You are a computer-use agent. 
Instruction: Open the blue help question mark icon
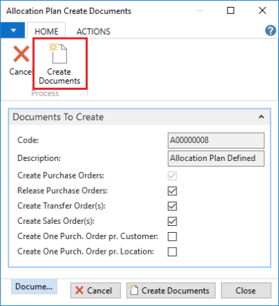click(271, 31)
